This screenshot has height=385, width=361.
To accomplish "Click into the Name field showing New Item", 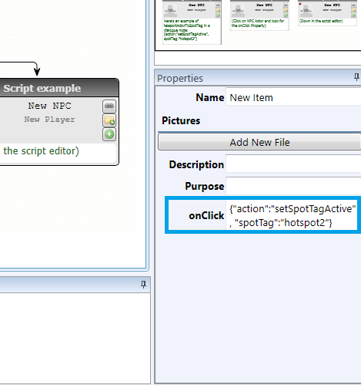I will (x=293, y=97).
